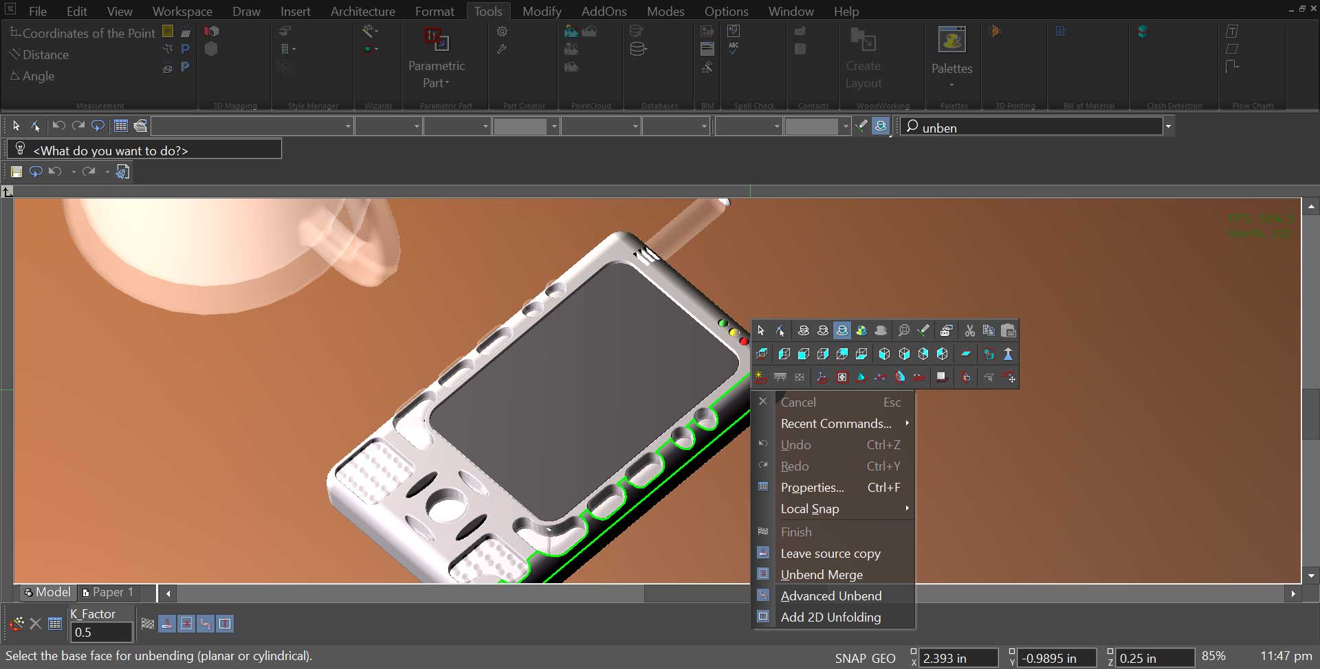Toggle the highlighted teacup render mode in floating toolbar
This screenshot has width=1320, height=669.
pos(842,331)
